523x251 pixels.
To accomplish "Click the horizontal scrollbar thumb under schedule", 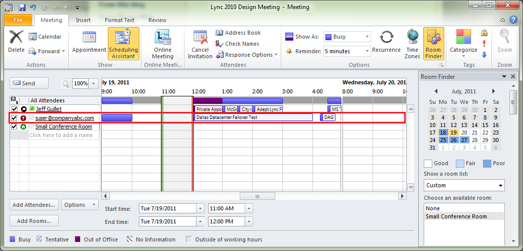I will click(257, 196).
